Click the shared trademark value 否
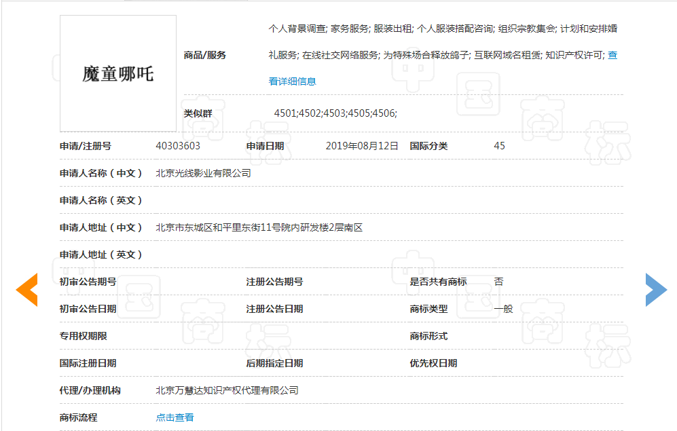The width and height of the screenshot is (677, 431). coord(498,282)
